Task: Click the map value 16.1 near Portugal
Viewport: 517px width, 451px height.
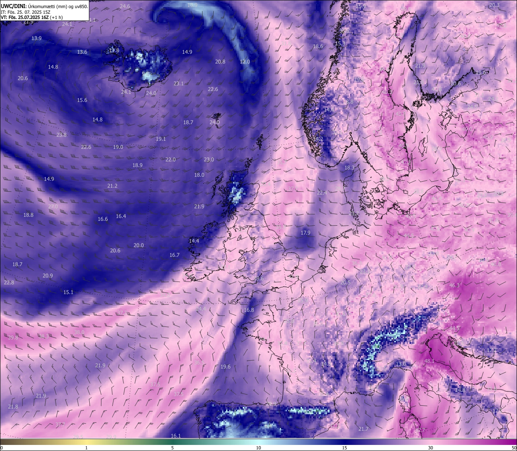Action: coord(176,436)
